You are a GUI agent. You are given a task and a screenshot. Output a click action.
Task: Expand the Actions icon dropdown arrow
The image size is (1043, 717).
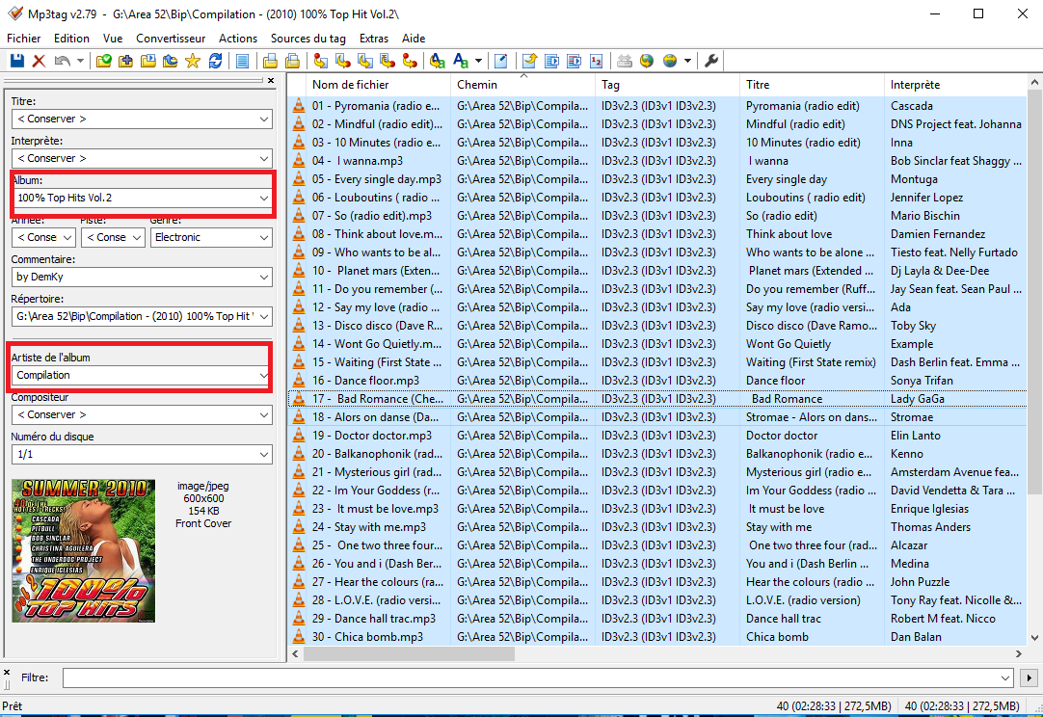click(478, 61)
